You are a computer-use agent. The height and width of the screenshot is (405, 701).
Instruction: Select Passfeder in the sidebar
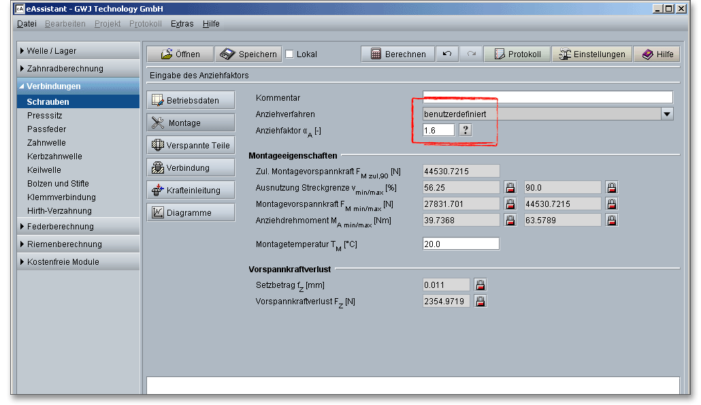click(46, 129)
